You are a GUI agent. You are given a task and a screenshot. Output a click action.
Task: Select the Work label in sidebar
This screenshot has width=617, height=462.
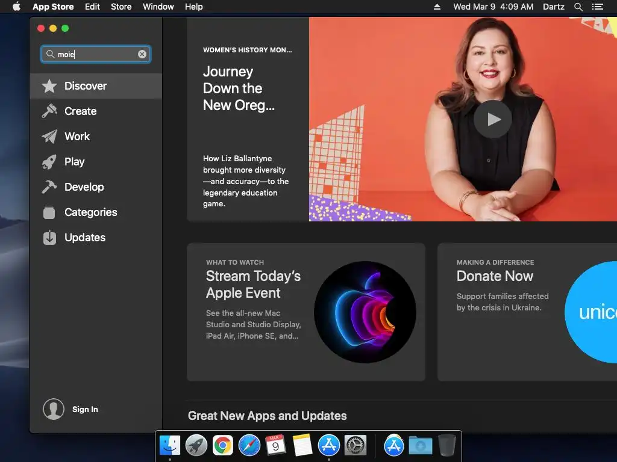click(77, 137)
